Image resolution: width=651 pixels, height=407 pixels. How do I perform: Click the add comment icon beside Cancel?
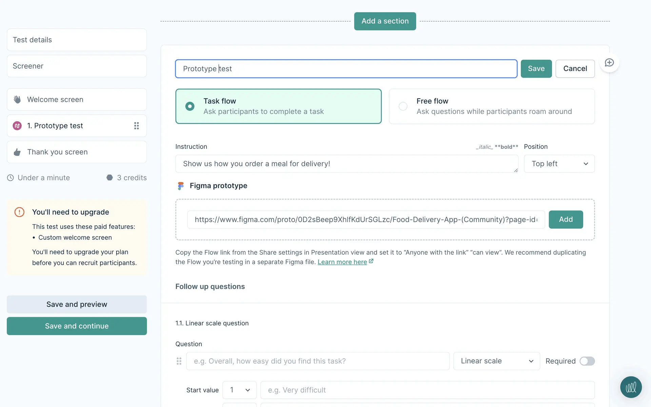coord(609,63)
